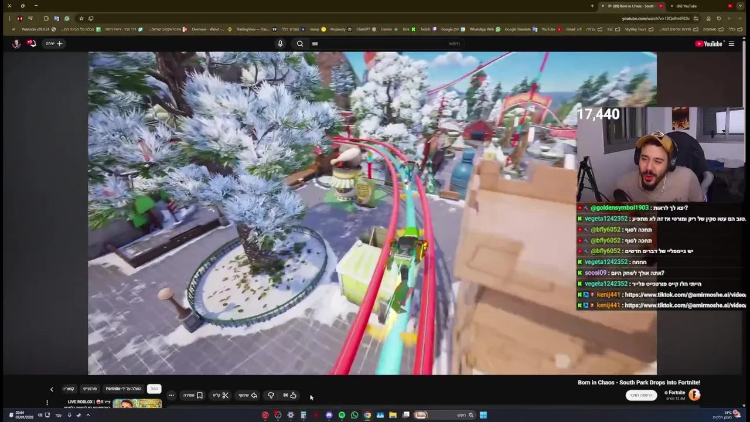
Task: Click the Subscribe button for Fortnite
Action: pyautogui.click(x=641, y=395)
